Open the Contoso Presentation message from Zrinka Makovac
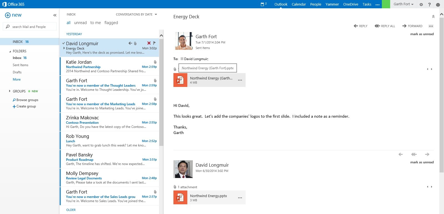Viewport: 444px width, 214px height. (110, 122)
